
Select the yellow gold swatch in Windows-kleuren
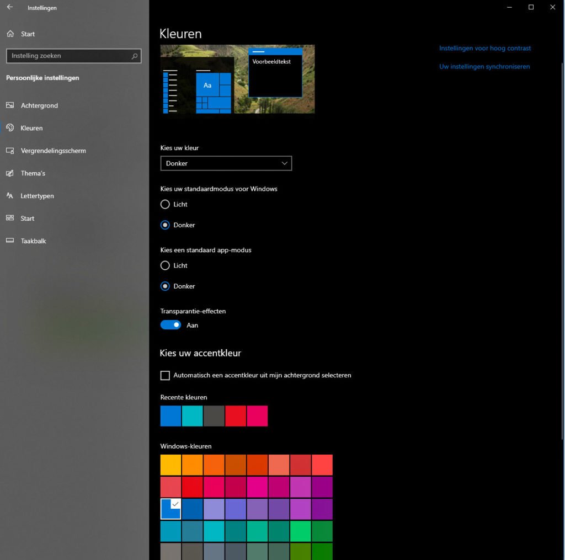coord(171,465)
